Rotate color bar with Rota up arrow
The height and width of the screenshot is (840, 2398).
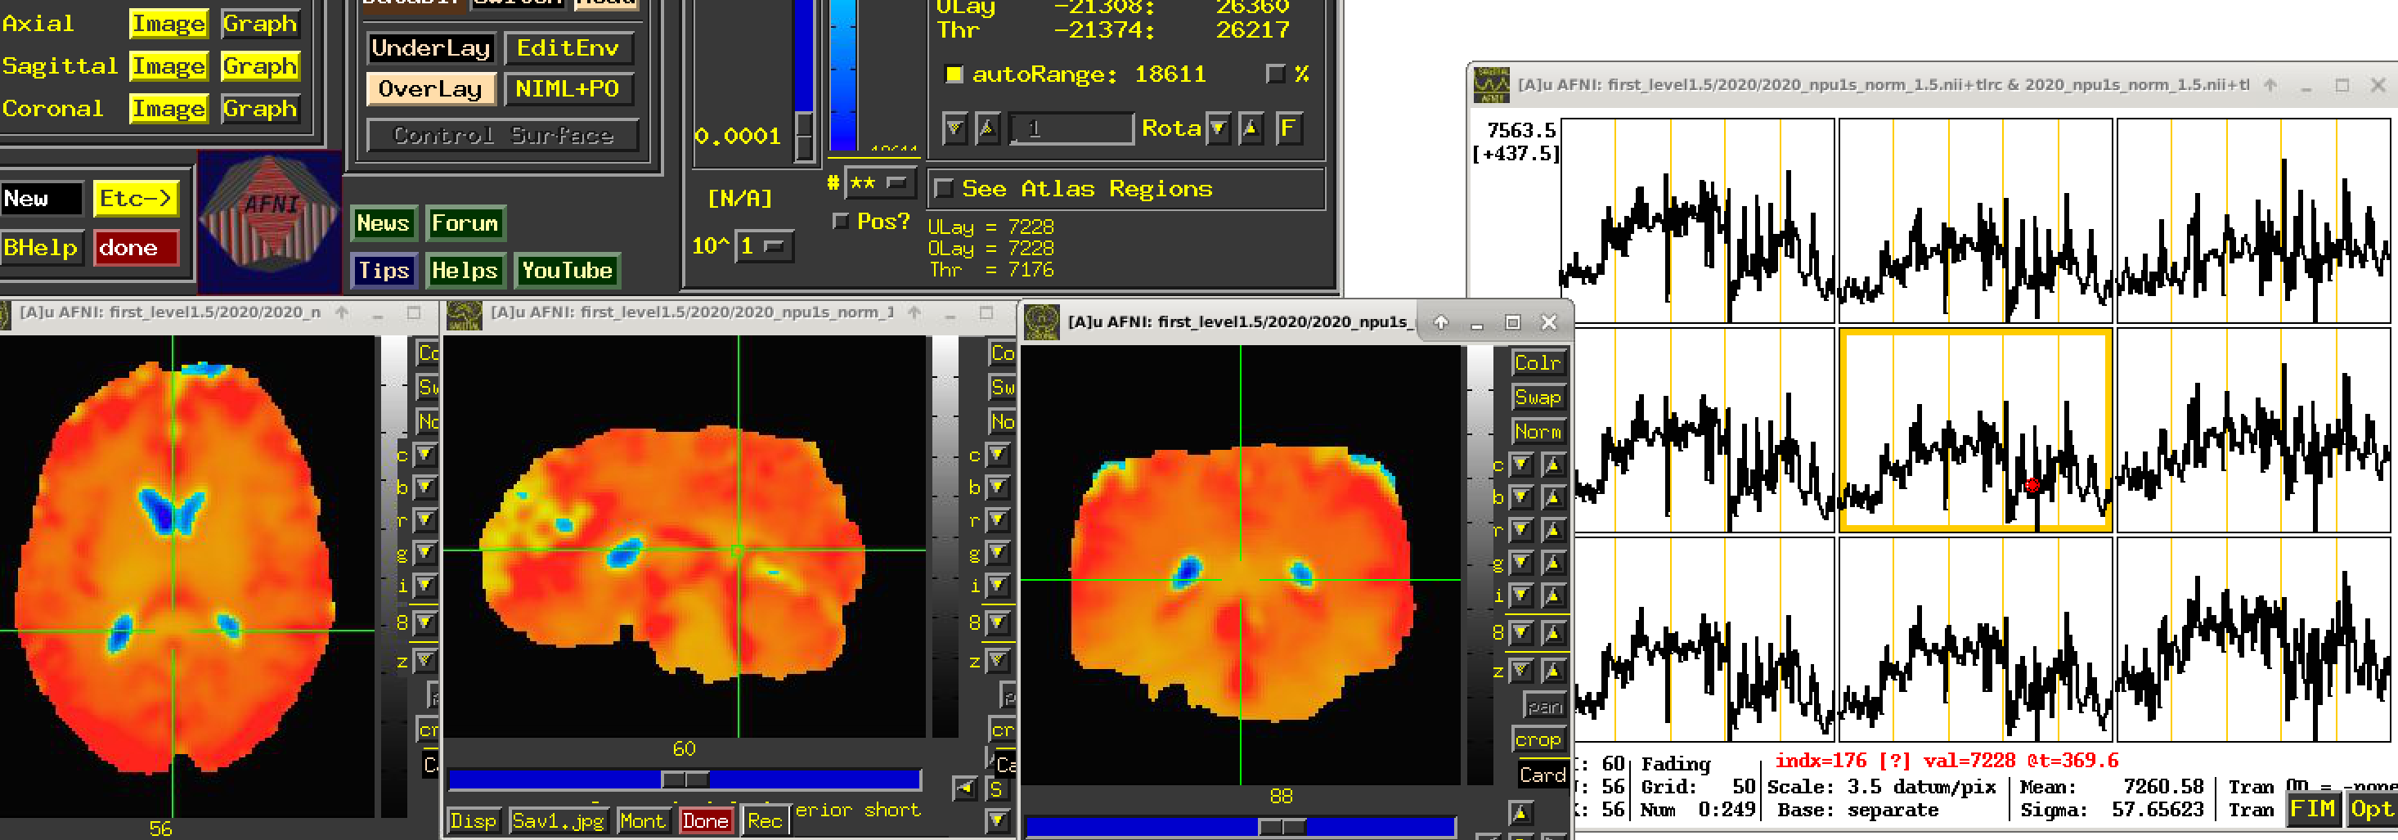click(x=1251, y=128)
